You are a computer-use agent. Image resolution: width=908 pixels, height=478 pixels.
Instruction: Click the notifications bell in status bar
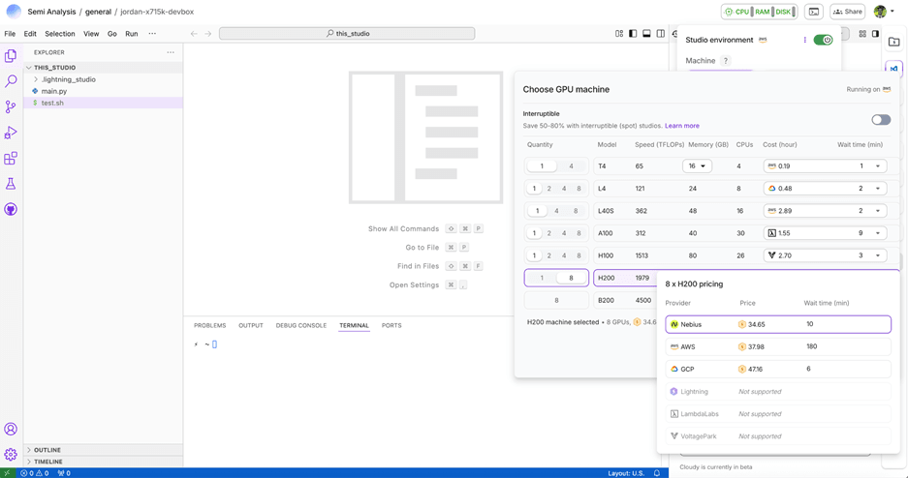click(x=657, y=473)
